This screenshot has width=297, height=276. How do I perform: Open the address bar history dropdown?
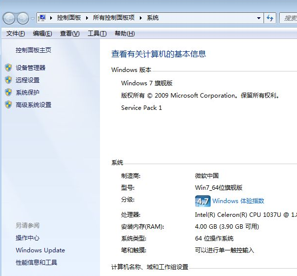pyautogui.click(x=259, y=18)
